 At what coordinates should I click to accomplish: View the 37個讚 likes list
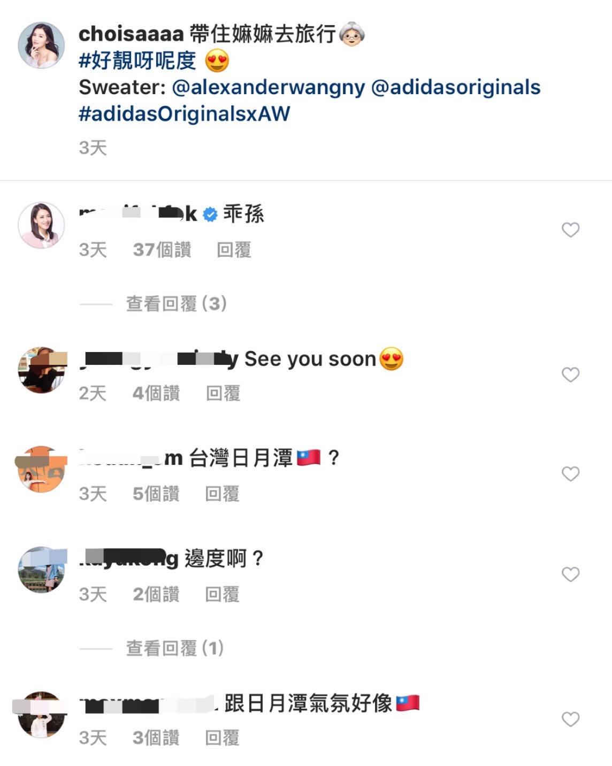tap(162, 250)
